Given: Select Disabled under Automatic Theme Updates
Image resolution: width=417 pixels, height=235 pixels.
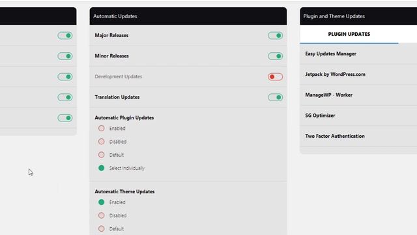Looking at the screenshot, I should (102, 215).
